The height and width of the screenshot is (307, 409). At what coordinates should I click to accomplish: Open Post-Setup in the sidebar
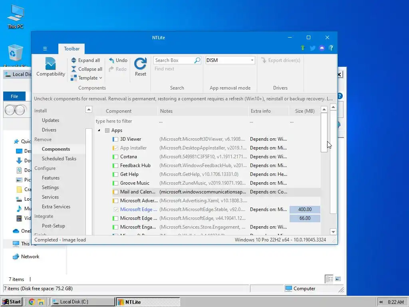pyautogui.click(x=53, y=226)
